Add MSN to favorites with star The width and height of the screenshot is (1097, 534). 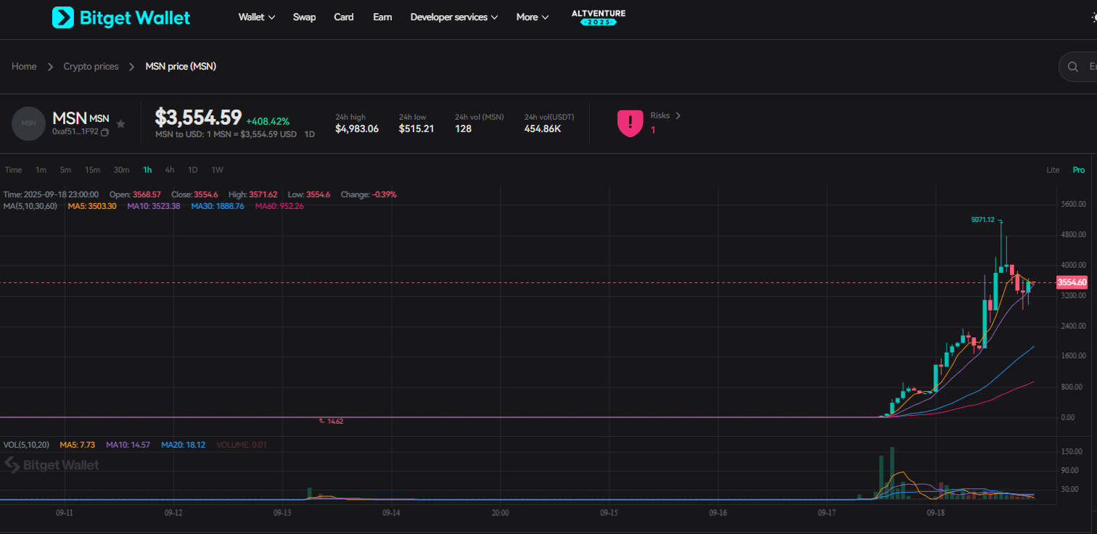click(x=121, y=124)
